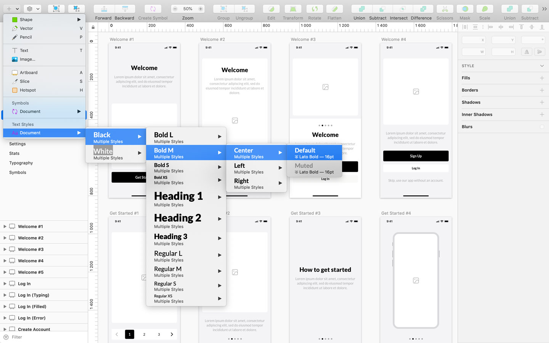Image resolution: width=549 pixels, height=343 pixels.
Task: Select Heading 1 from the text styles menu
Action: [x=178, y=199]
